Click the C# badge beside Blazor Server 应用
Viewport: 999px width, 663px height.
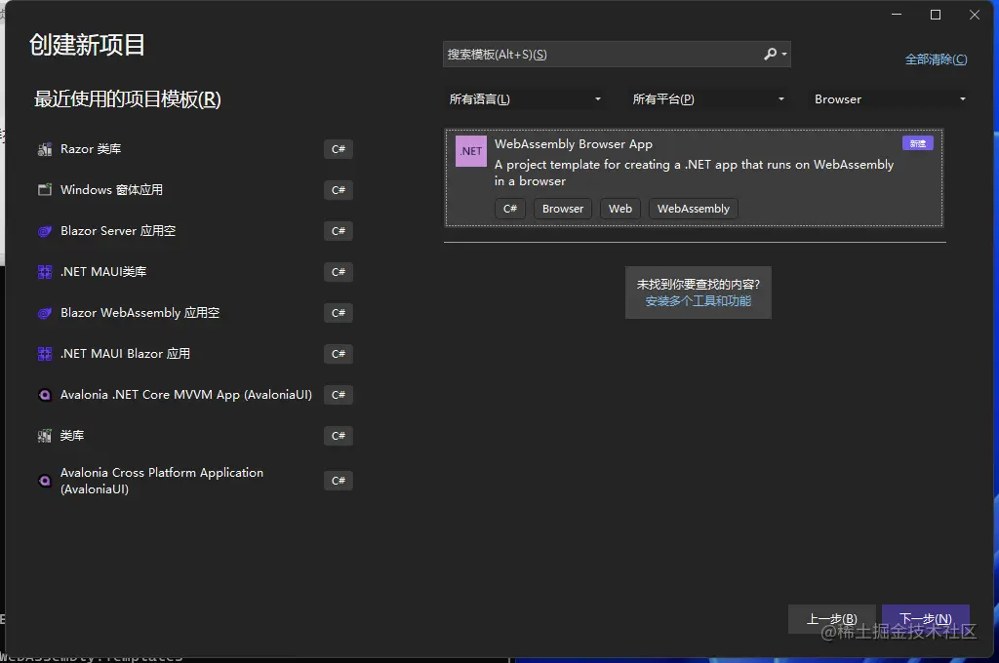[x=339, y=231]
